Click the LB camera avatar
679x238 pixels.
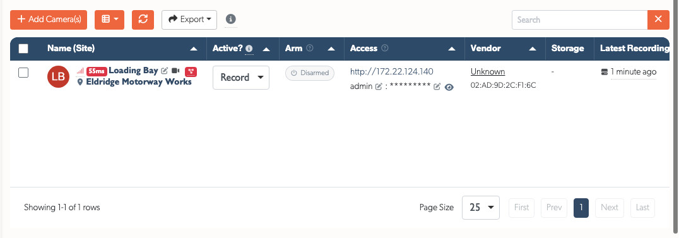58,77
